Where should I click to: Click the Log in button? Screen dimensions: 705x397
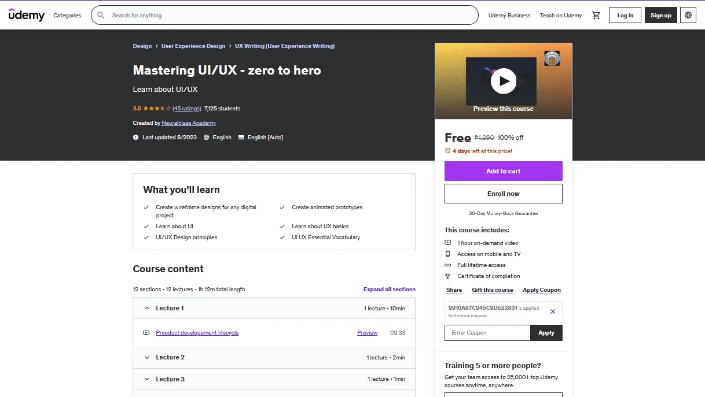[625, 16]
